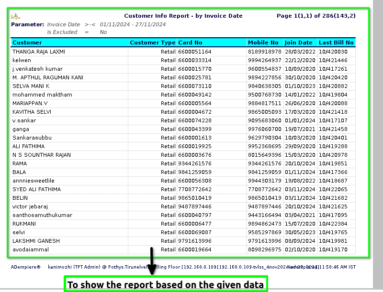Screen dimensions: 383x292
Task: Click mobile number 9994264937
Action: pos(265,60)
